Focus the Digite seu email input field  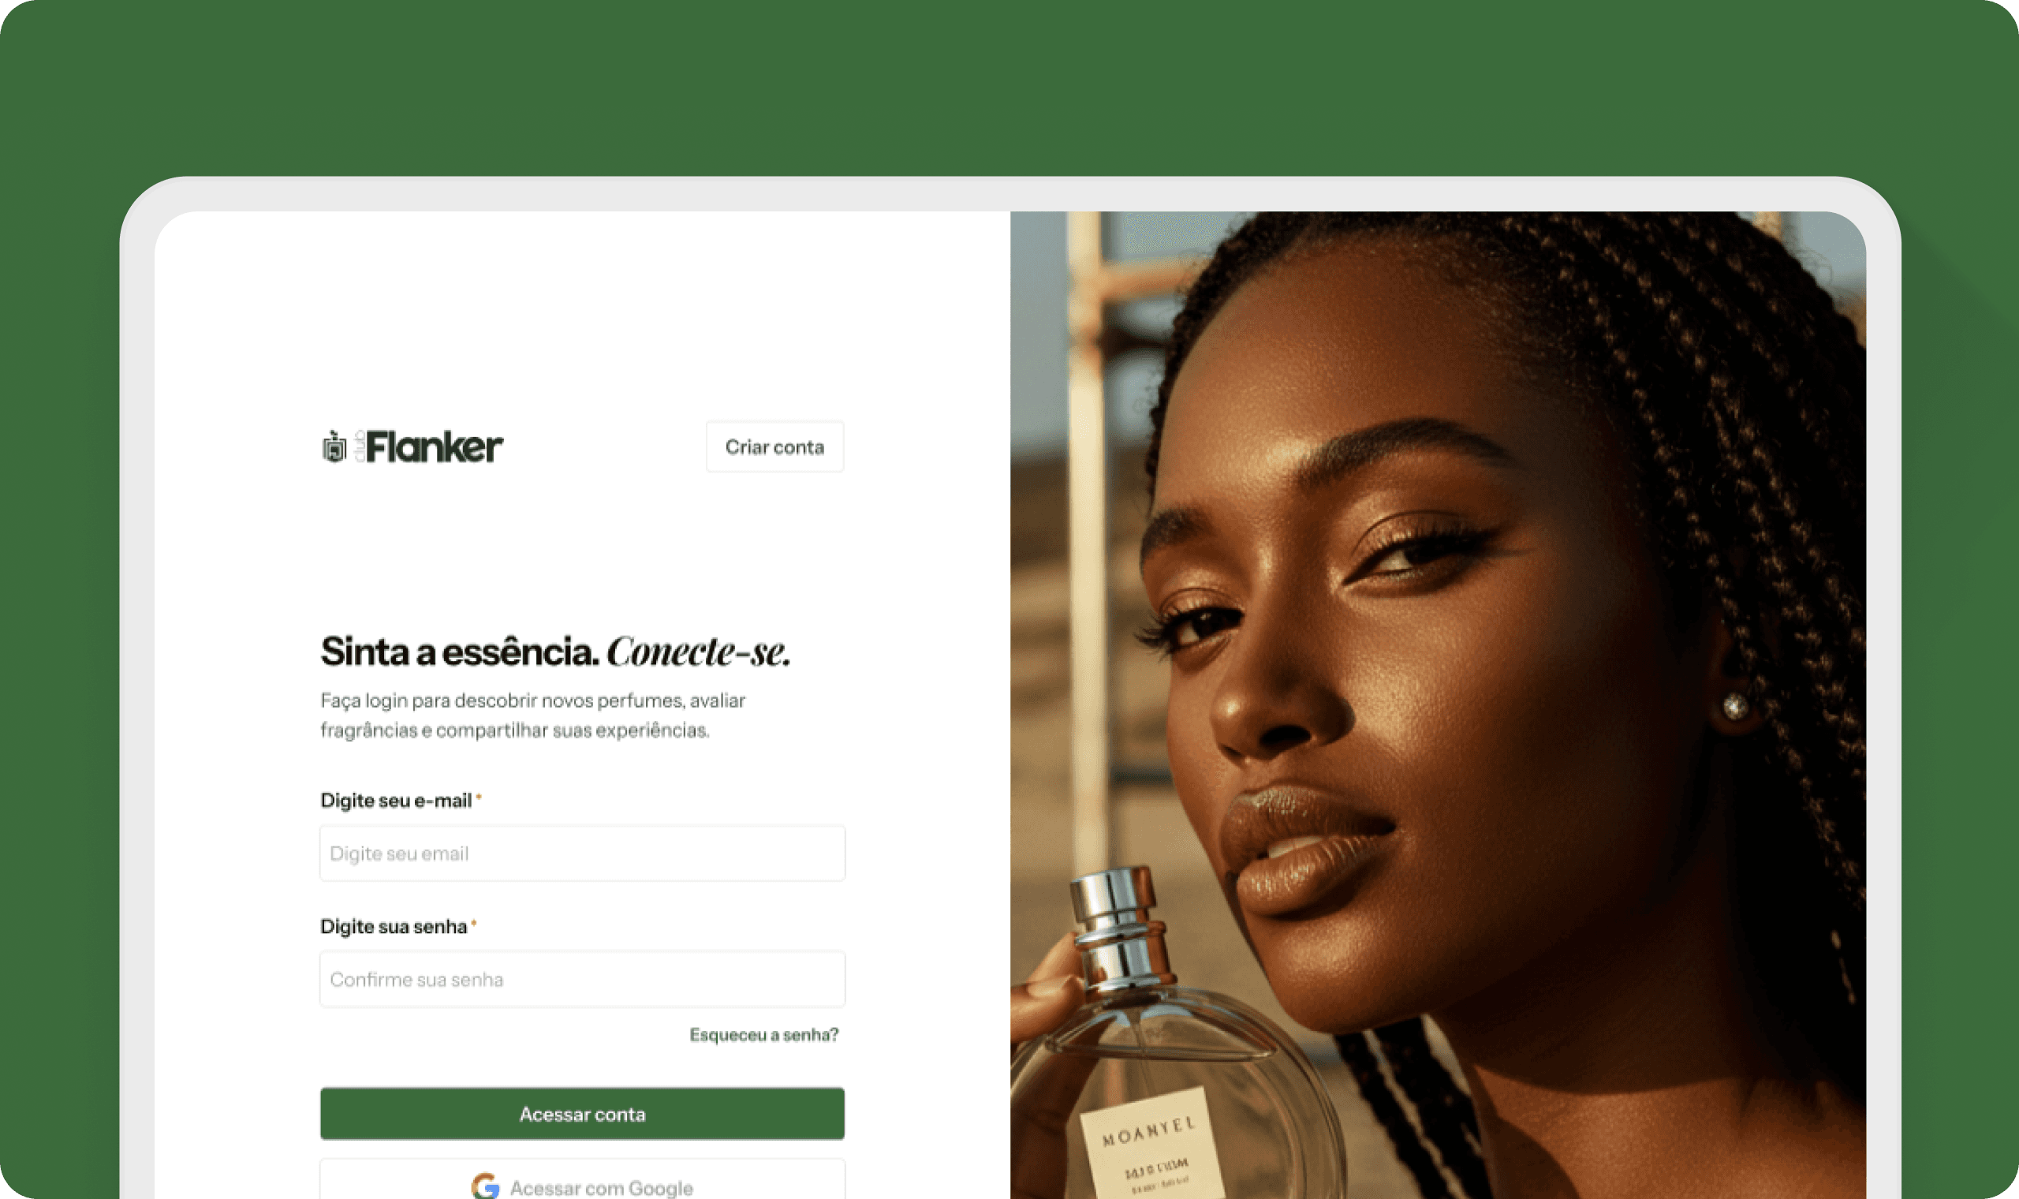point(582,853)
